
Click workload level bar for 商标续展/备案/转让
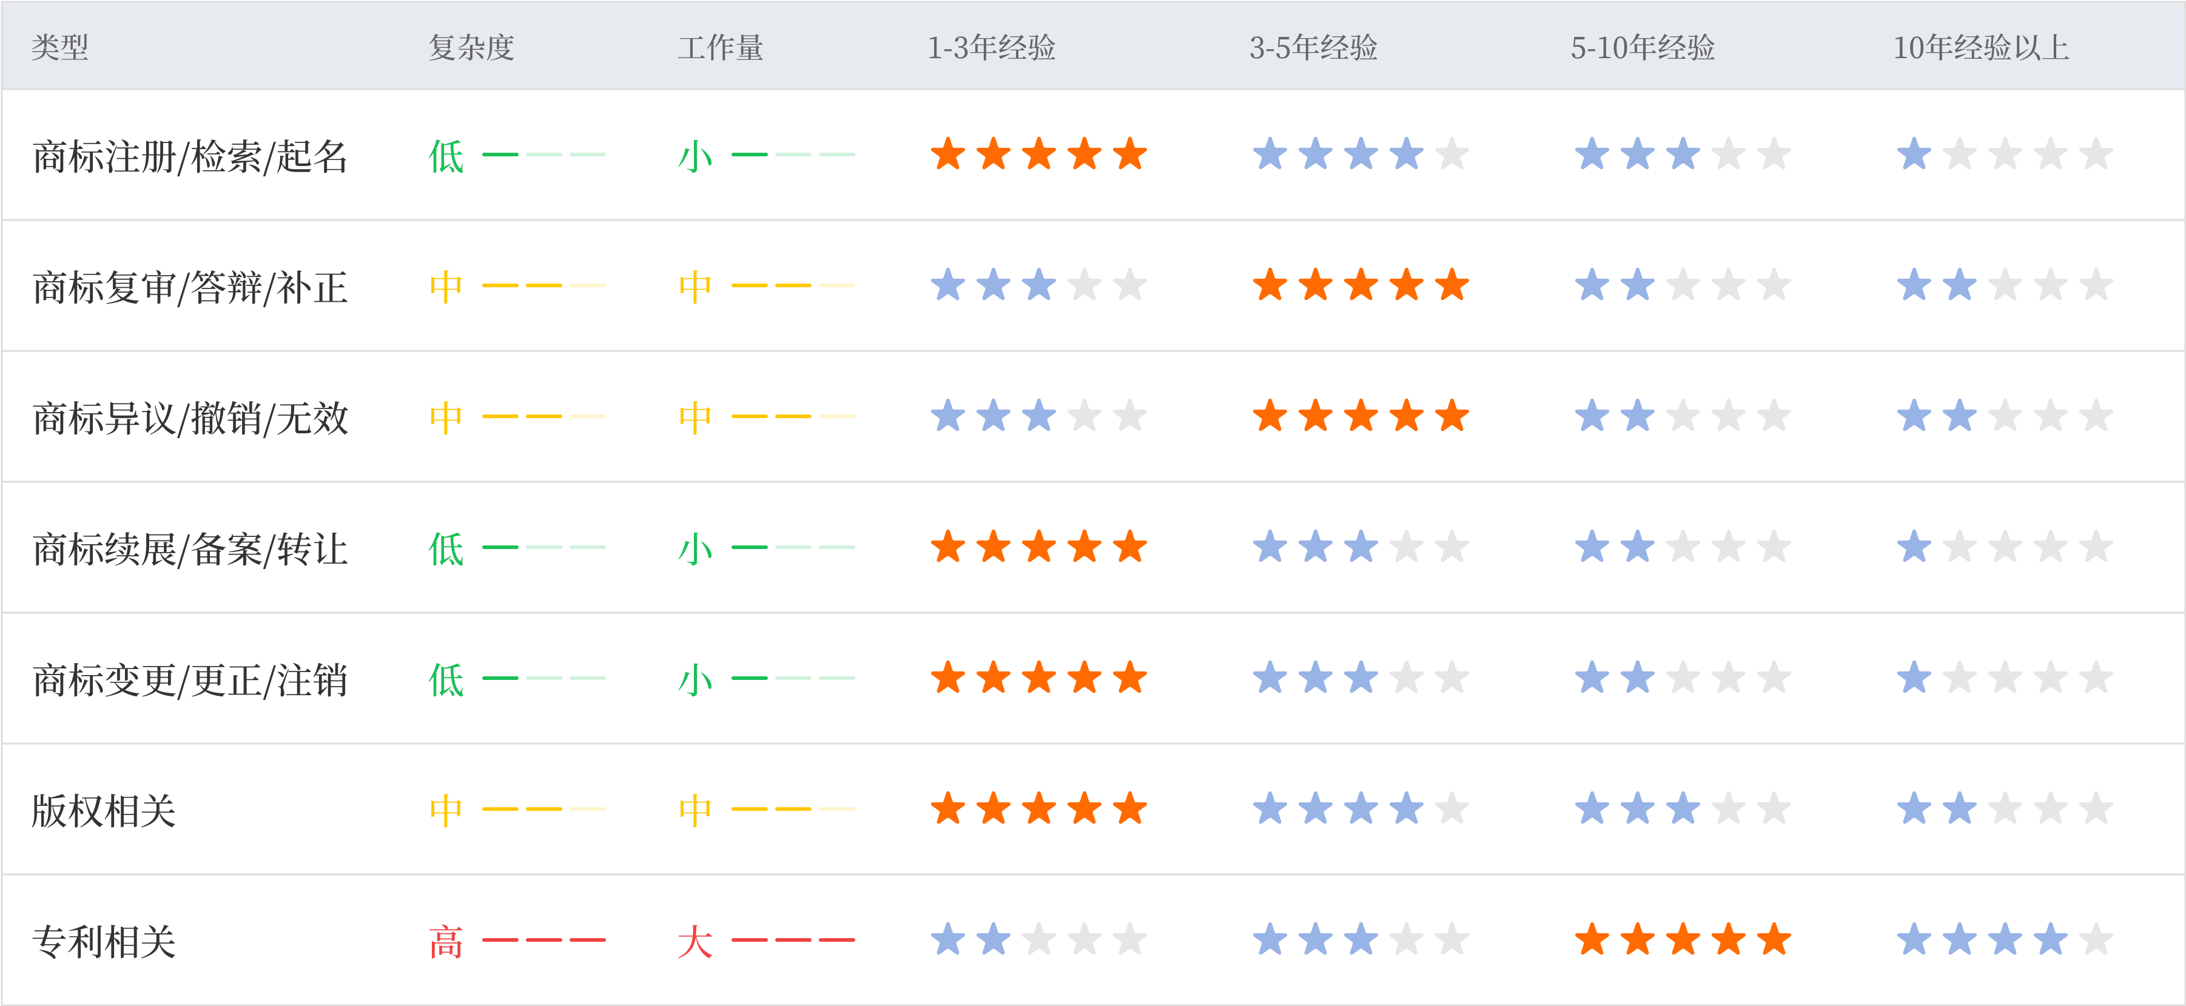click(793, 547)
